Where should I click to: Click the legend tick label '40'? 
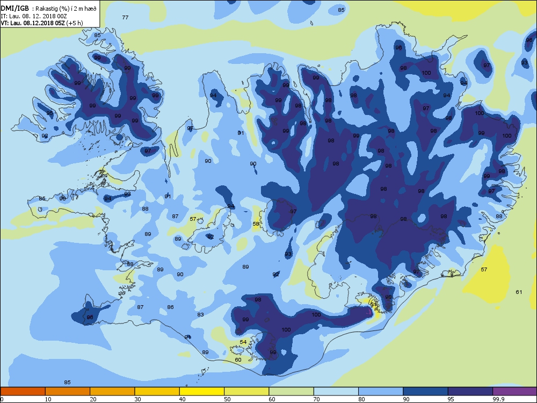click(x=182, y=399)
